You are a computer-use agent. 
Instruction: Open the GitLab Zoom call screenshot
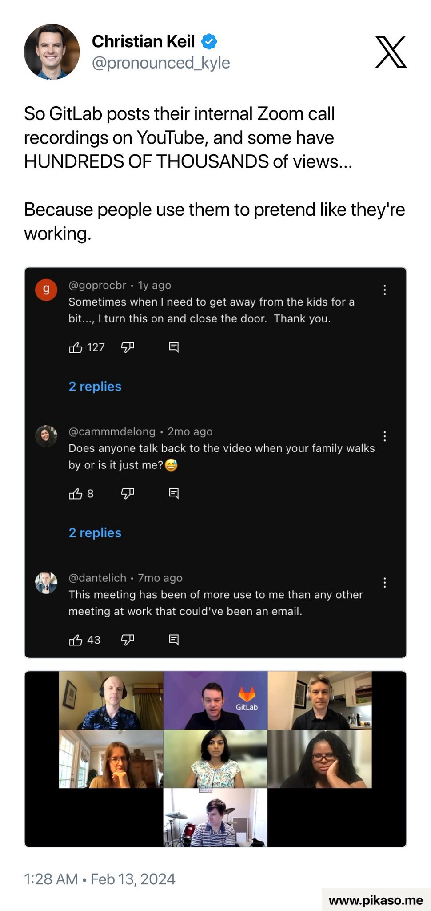215,758
